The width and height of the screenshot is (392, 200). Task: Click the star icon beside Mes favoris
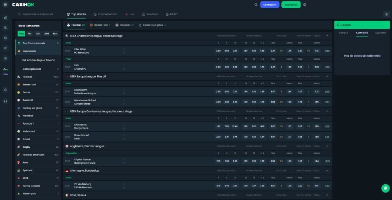pyautogui.click(x=19, y=51)
